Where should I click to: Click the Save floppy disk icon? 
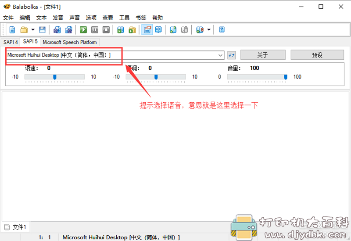point(42,29)
